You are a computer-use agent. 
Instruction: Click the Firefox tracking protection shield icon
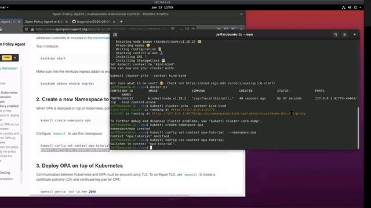[x=26, y=29]
